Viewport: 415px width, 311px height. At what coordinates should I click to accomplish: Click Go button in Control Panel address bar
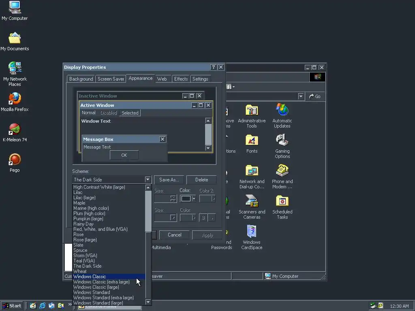(315, 96)
